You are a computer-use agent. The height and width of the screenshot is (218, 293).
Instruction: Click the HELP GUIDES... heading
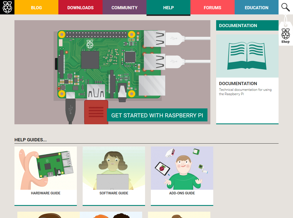tap(30, 140)
